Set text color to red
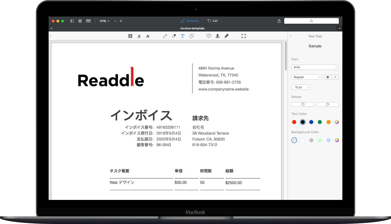Viewport: 391px width, 224px height. 294,122
